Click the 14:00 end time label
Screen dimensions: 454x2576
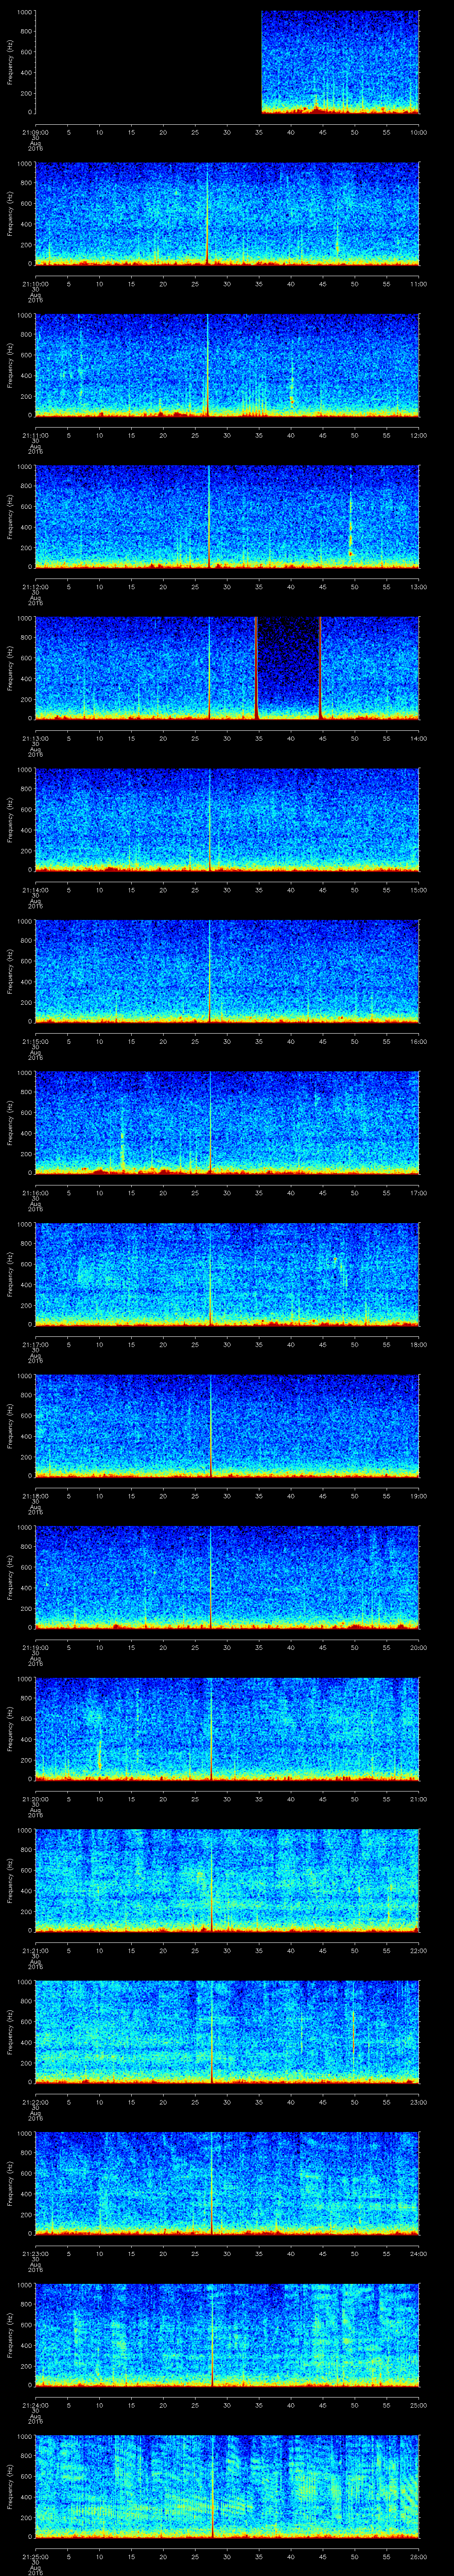(418, 738)
